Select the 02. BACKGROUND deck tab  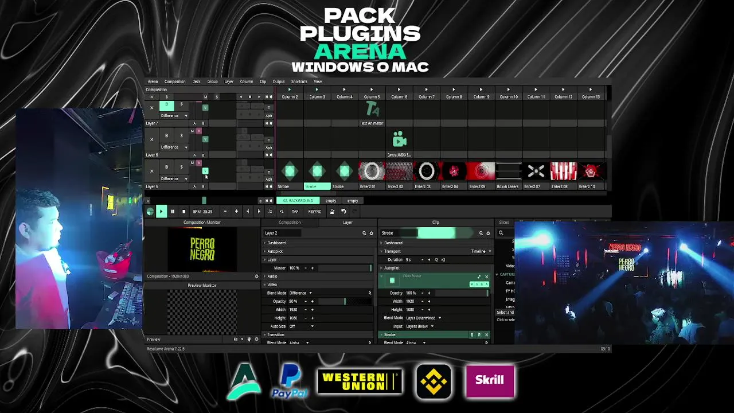[298, 201]
